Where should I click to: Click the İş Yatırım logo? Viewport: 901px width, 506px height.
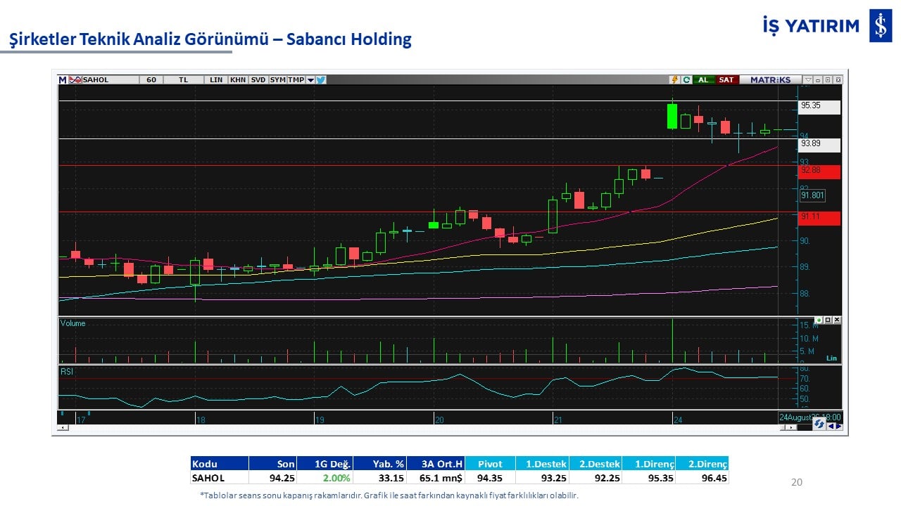click(827, 26)
